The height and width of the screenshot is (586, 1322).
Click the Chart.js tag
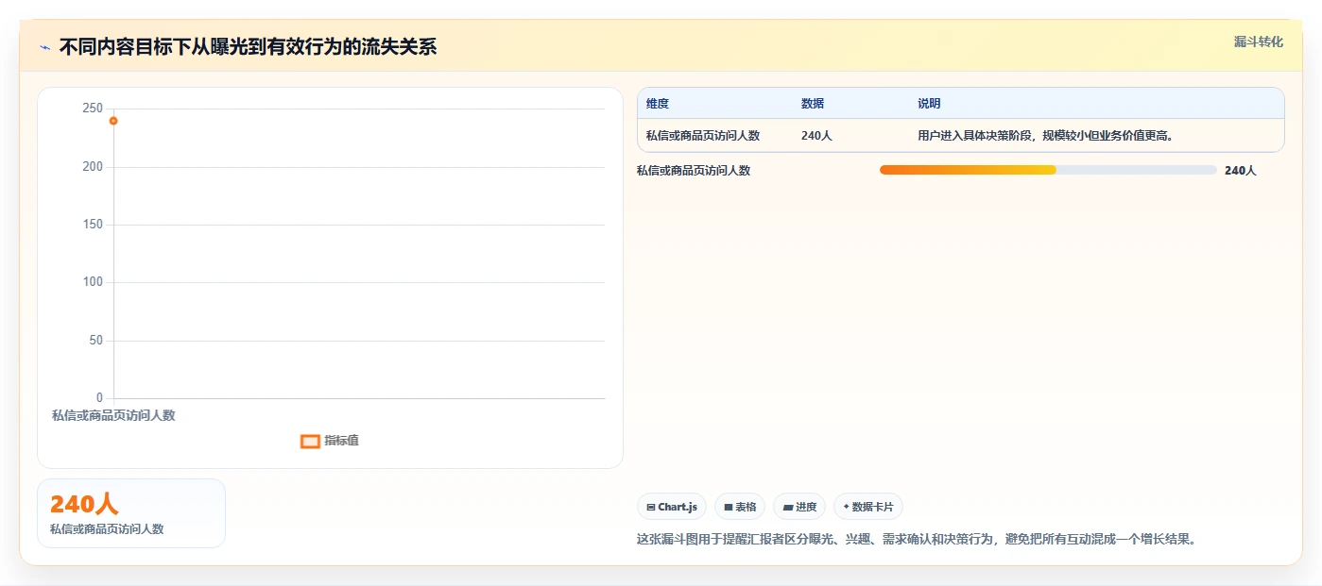(x=672, y=507)
